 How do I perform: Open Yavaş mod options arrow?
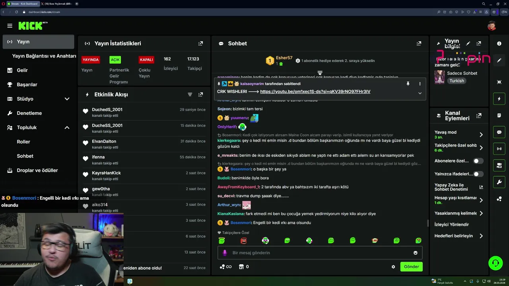(481, 135)
